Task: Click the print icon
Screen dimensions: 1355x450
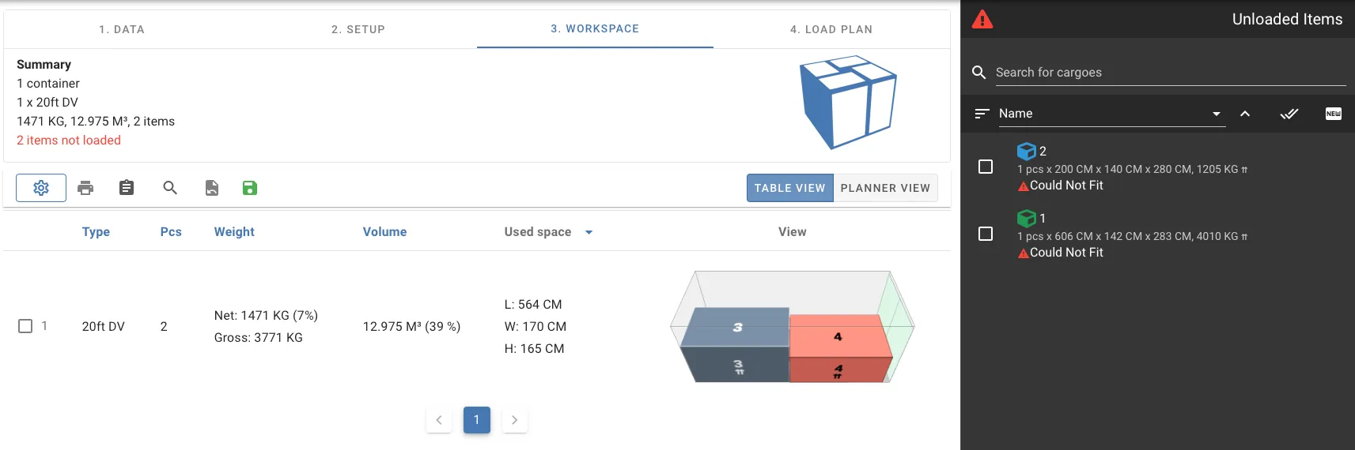Action: pos(85,188)
